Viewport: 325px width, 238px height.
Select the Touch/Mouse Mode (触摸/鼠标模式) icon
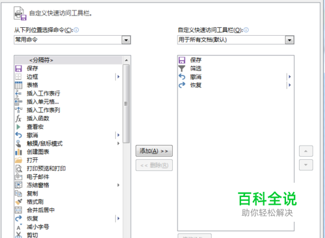click(18, 144)
